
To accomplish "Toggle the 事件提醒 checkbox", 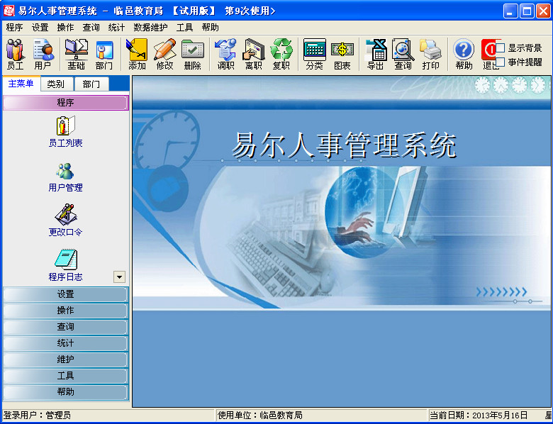I will 501,62.
